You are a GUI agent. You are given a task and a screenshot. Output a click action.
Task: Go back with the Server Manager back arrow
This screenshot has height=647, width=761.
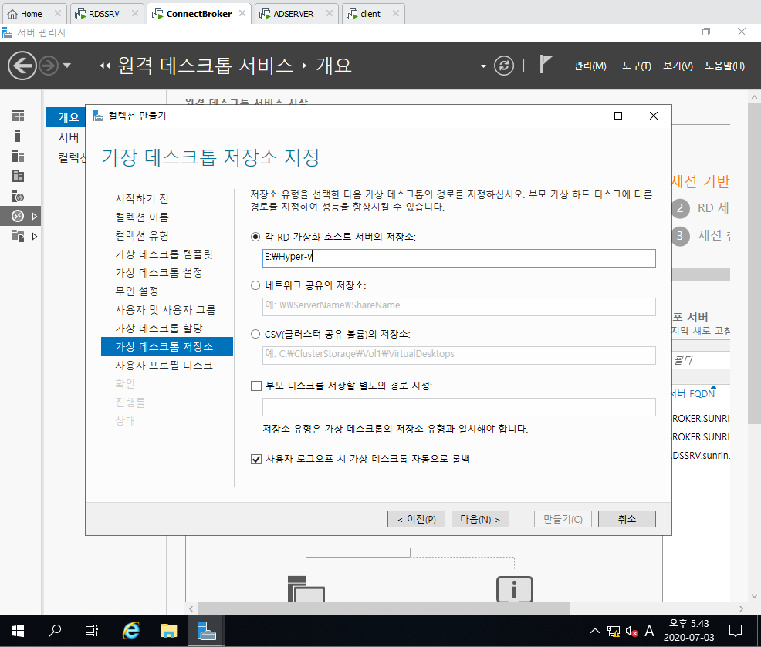pyautogui.click(x=22, y=66)
